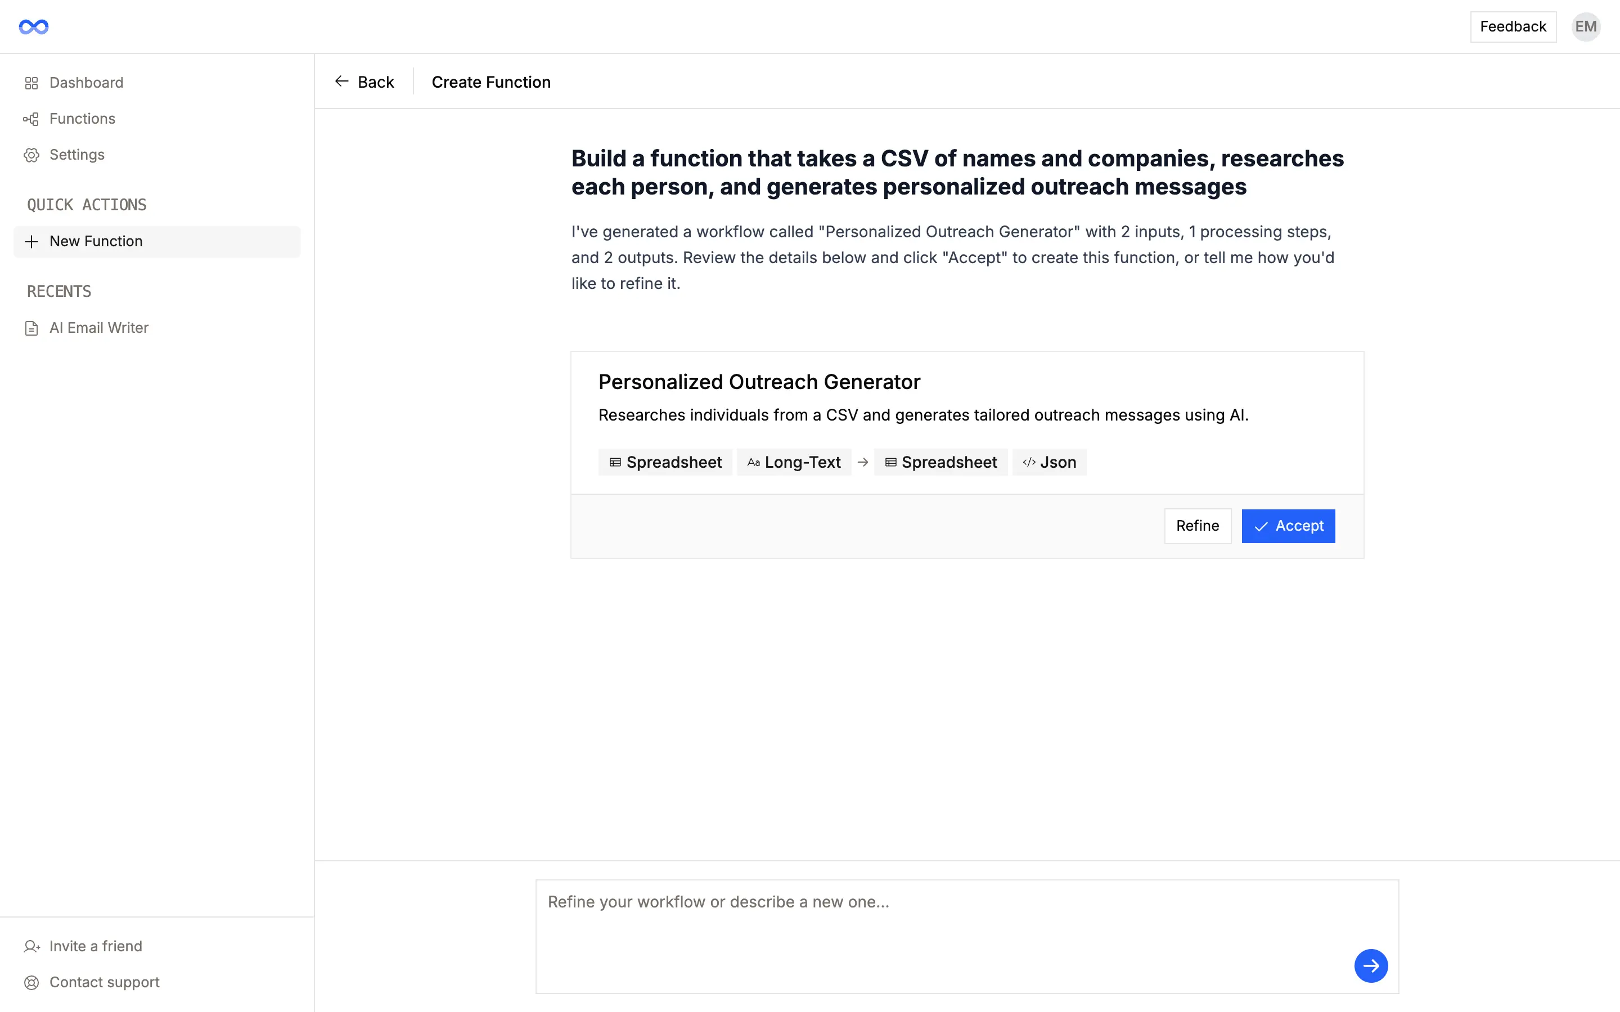Image resolution: width=1620 pixels, height=1012 pixels.
Task: Click the infinity logo in top left
Action: (x=33, y=26)
